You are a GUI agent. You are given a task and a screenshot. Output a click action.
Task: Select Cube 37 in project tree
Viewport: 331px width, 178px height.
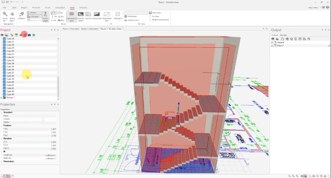point(10,73)
